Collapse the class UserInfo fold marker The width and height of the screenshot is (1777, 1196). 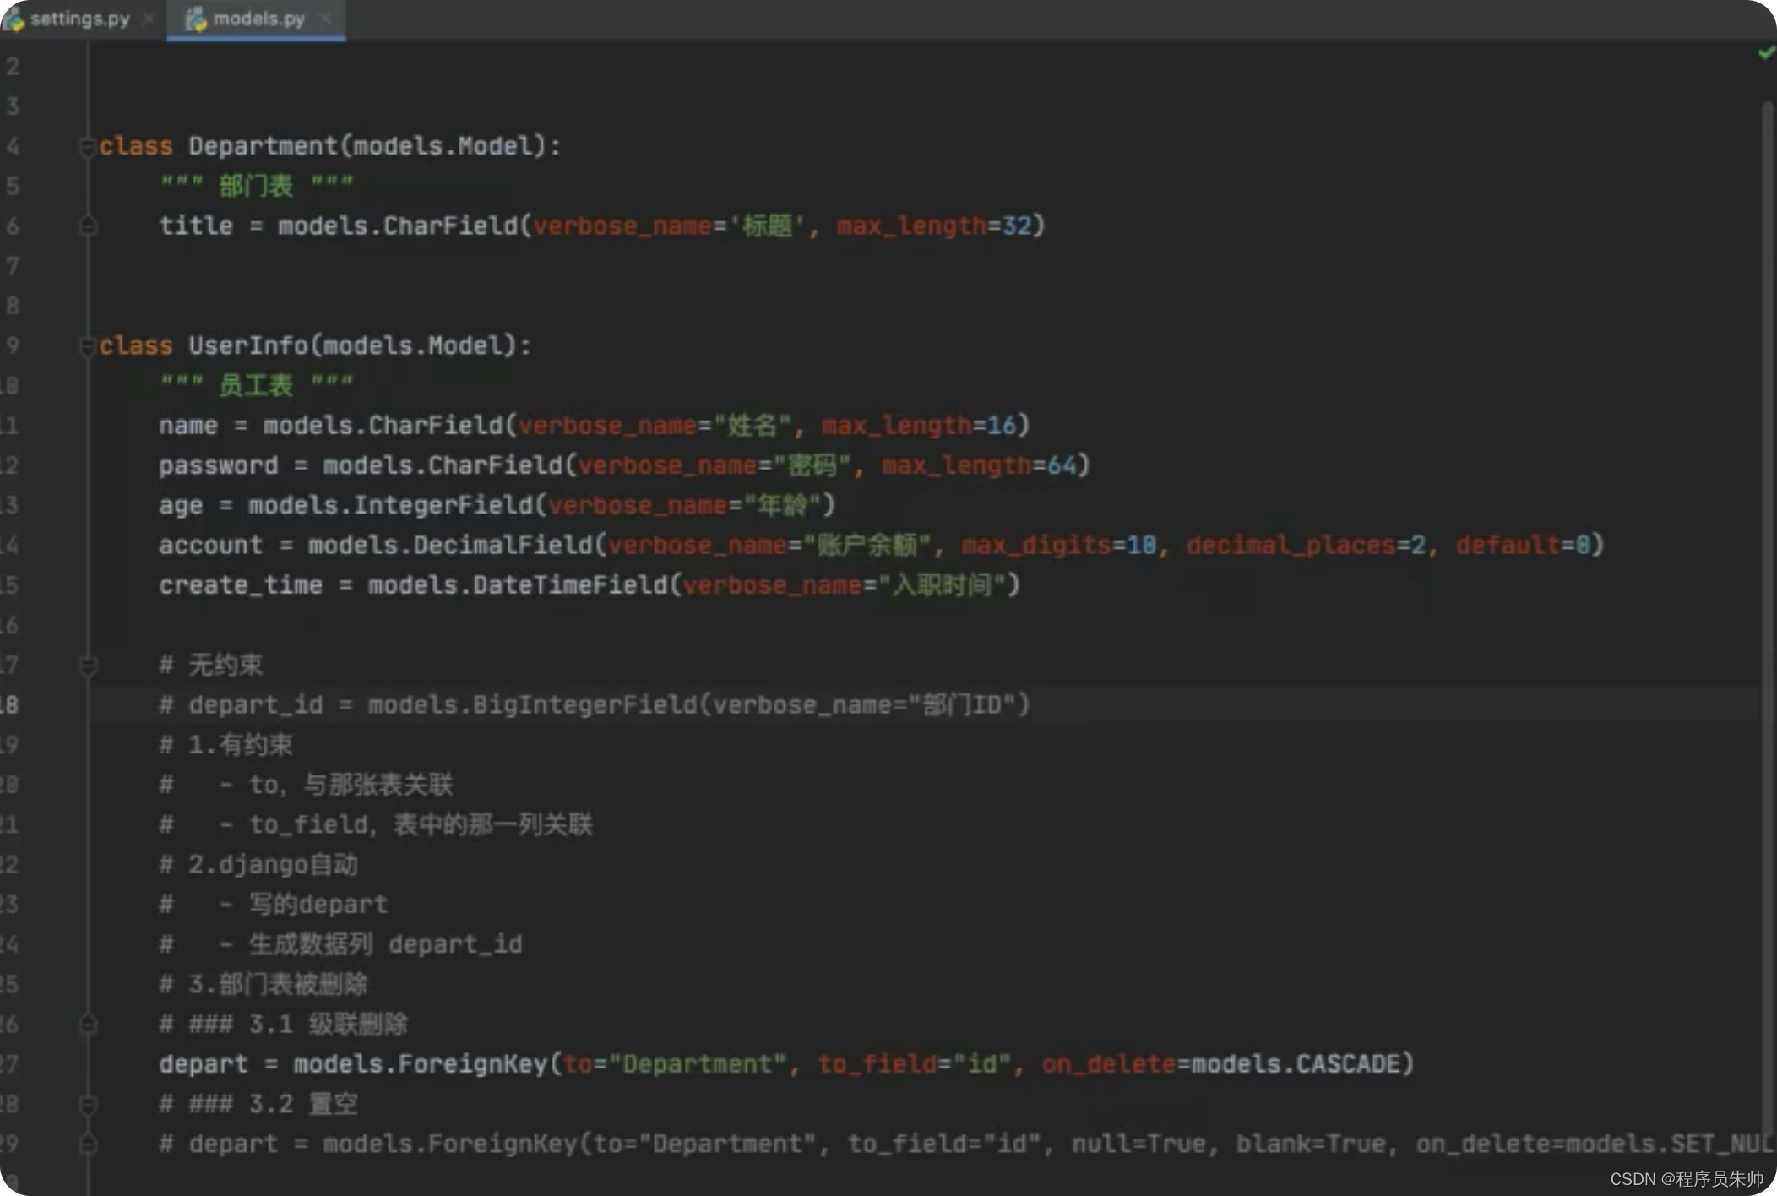(x=87, y=346)
